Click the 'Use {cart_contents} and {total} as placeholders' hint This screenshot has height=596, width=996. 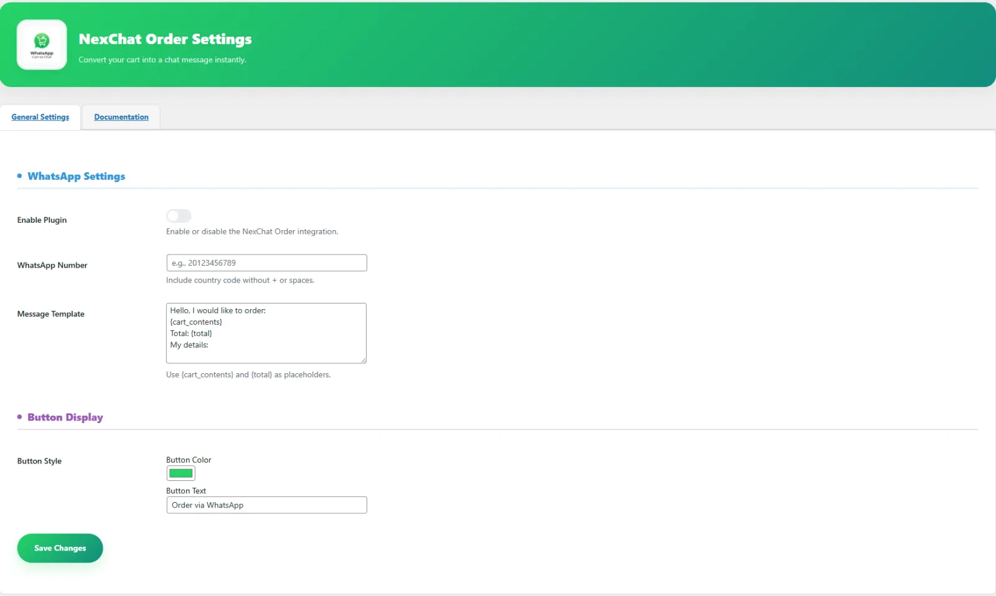coord(248,375)
